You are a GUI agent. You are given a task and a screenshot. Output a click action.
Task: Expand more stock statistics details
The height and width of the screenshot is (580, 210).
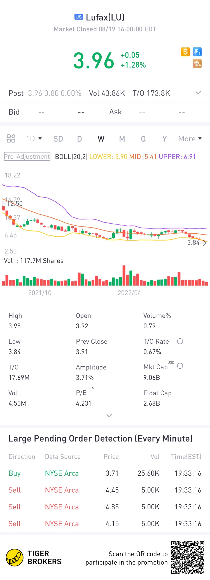tap(109, 415)
